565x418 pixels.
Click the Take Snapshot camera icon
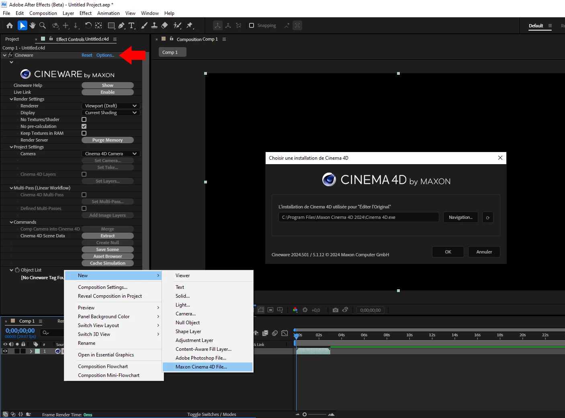click(x=336, y=310)
